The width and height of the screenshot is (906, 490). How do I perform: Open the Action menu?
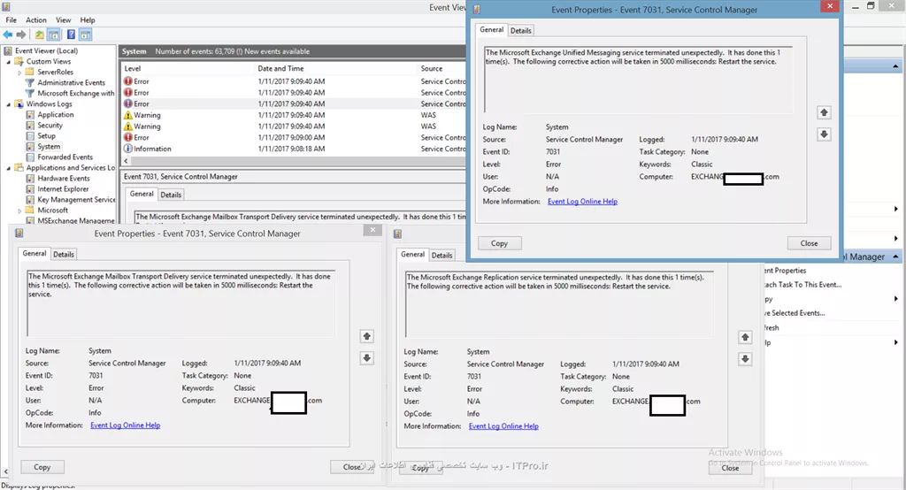(x=35, y=19)
